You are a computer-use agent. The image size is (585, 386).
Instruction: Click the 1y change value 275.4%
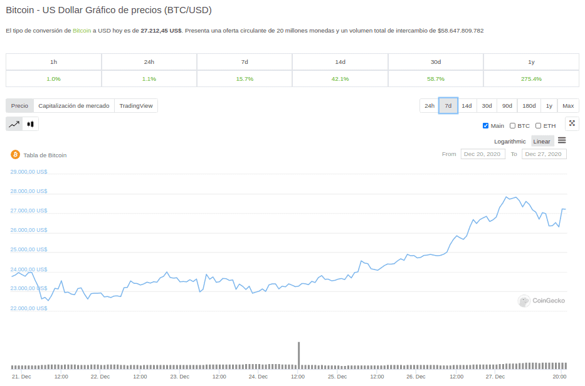click(x=531, y=79)
